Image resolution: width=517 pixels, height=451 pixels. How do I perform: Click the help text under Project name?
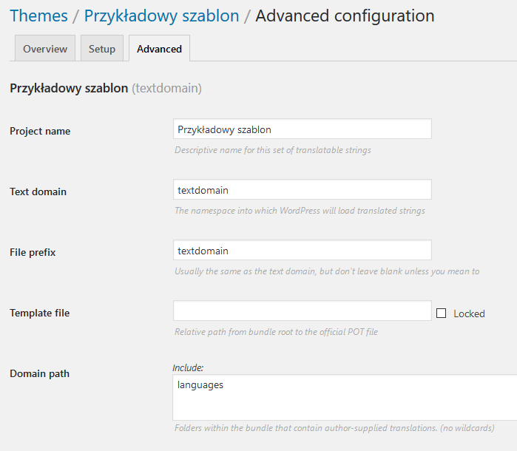click(x=272, y=150)
